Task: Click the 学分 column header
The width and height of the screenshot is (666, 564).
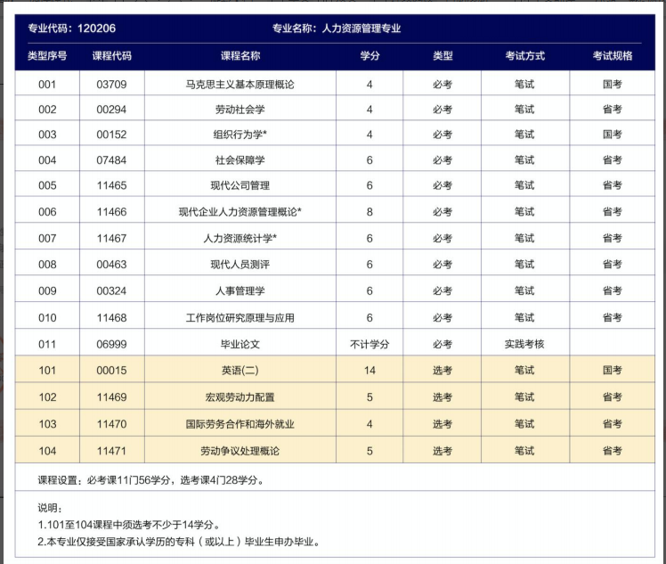Action: pos(370,55)
